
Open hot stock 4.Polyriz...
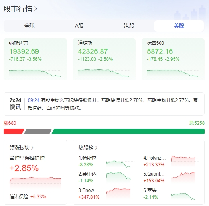154,158
